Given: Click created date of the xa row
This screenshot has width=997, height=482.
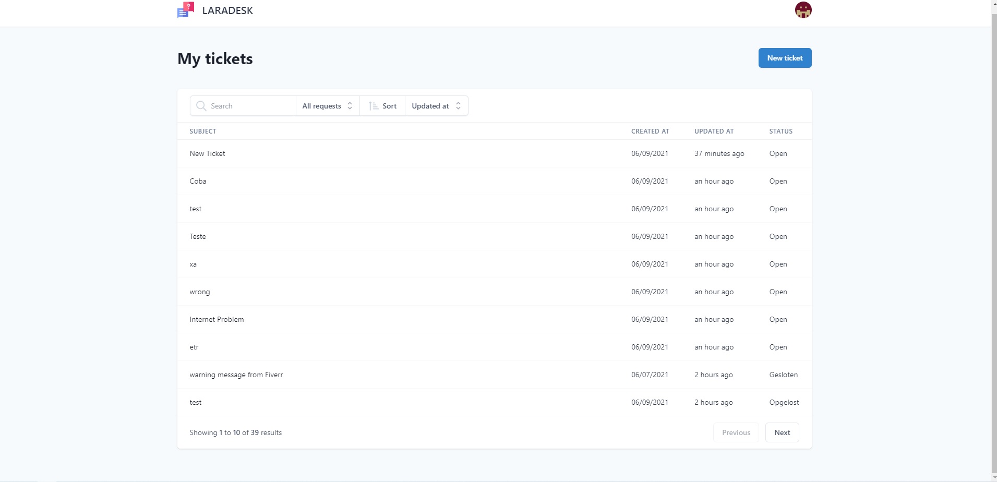Looking at the screenshot, I should click(650, 264).
